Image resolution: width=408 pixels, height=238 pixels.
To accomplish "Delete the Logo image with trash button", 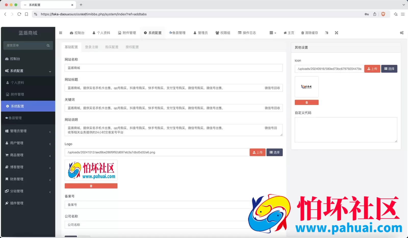I will point(91,186).
